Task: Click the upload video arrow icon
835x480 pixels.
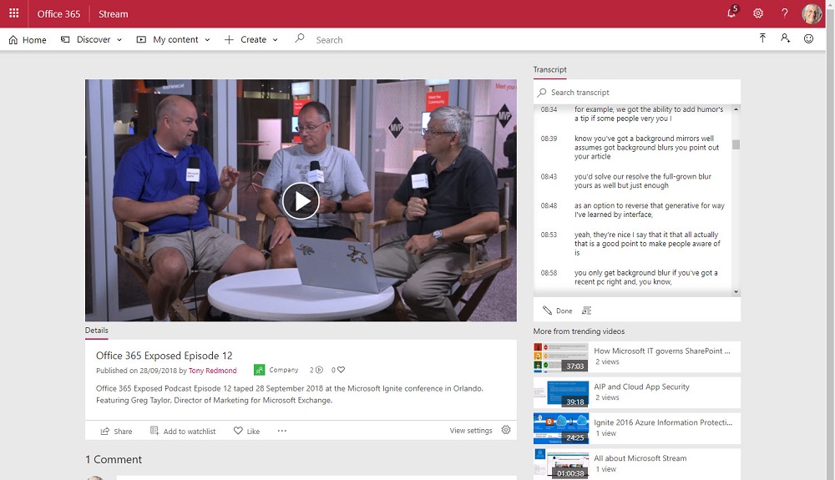Action: click(762, 38)
